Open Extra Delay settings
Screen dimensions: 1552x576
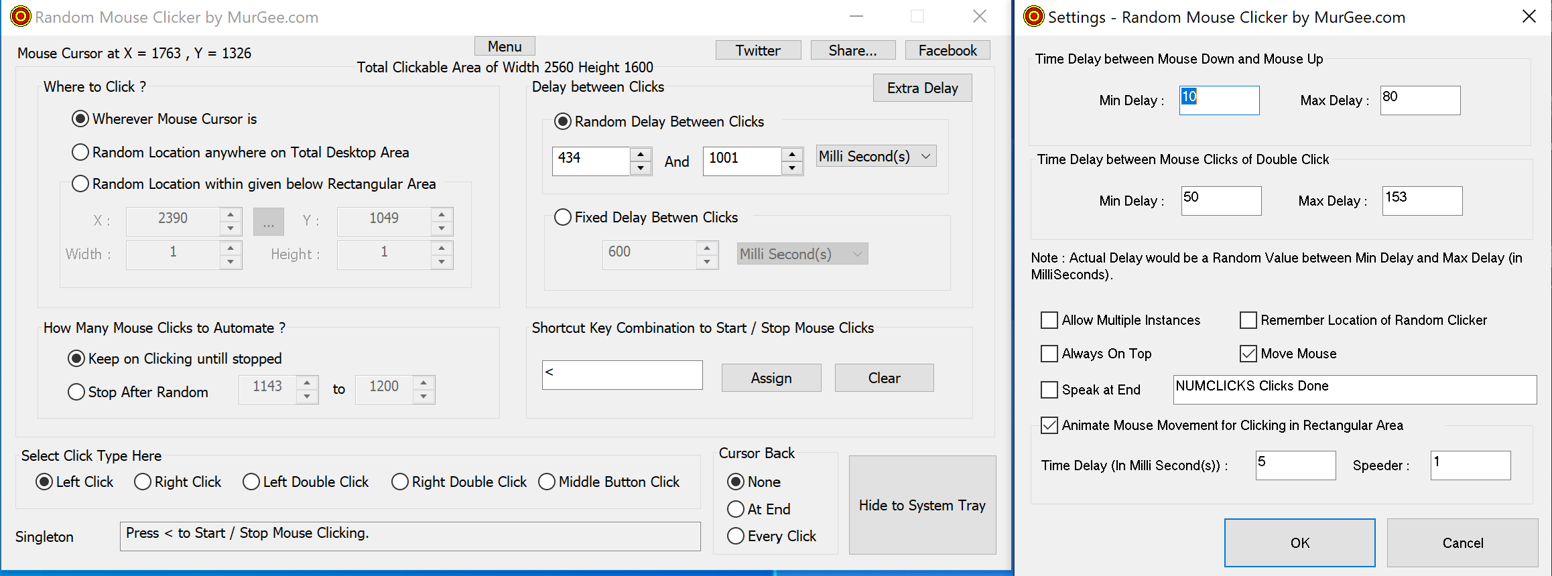coord(922,88)
